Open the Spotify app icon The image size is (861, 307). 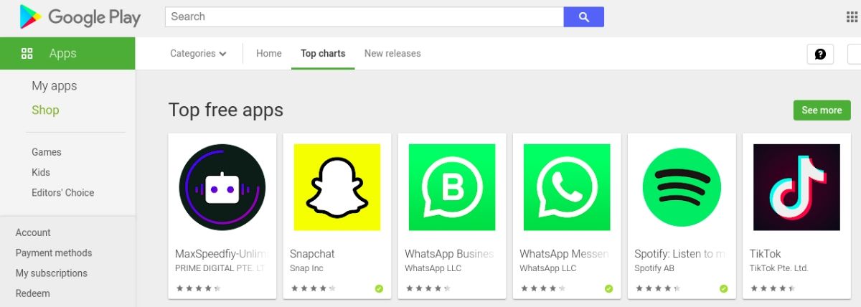(x=682, y=187)
